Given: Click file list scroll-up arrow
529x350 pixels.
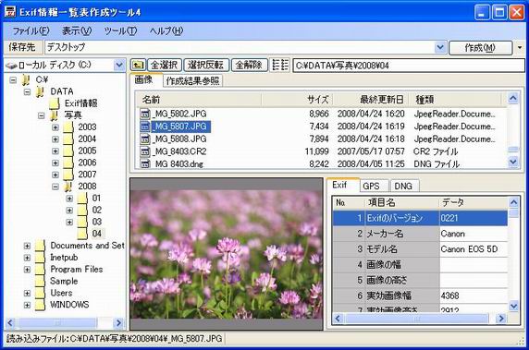Looking at the screenshot, I should point(513,99).
